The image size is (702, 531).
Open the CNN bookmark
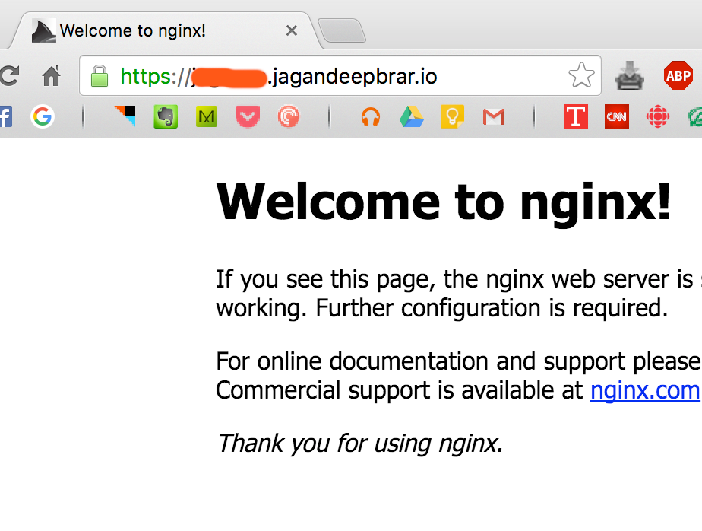(x=616, y=116)
